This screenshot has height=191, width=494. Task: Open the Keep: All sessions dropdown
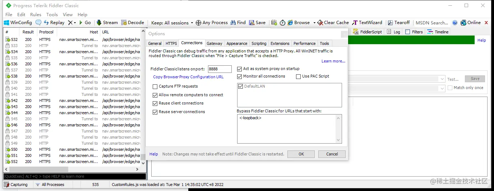[172, 23]
